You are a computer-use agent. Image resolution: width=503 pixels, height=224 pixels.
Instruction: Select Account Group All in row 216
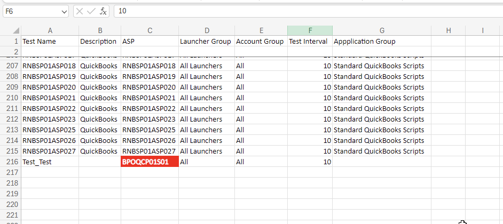tap(261, 162)
